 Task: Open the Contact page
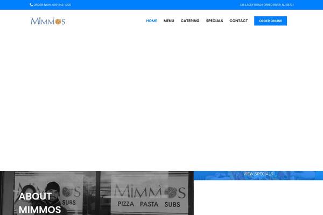pos(238,21)
